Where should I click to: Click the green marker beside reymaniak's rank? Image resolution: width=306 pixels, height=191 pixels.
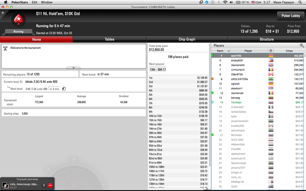coord(212,93)
